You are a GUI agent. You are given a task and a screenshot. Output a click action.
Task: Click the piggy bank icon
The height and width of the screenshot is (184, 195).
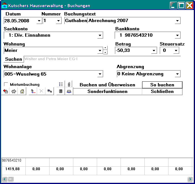point(14,91)
